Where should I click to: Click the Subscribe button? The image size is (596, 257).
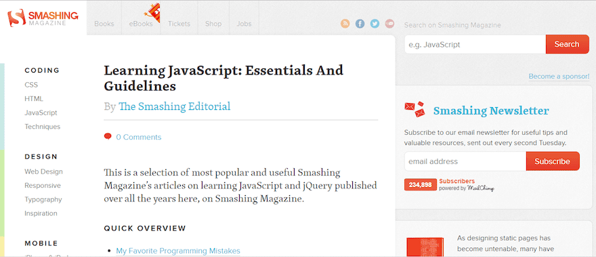click(553, 161)
